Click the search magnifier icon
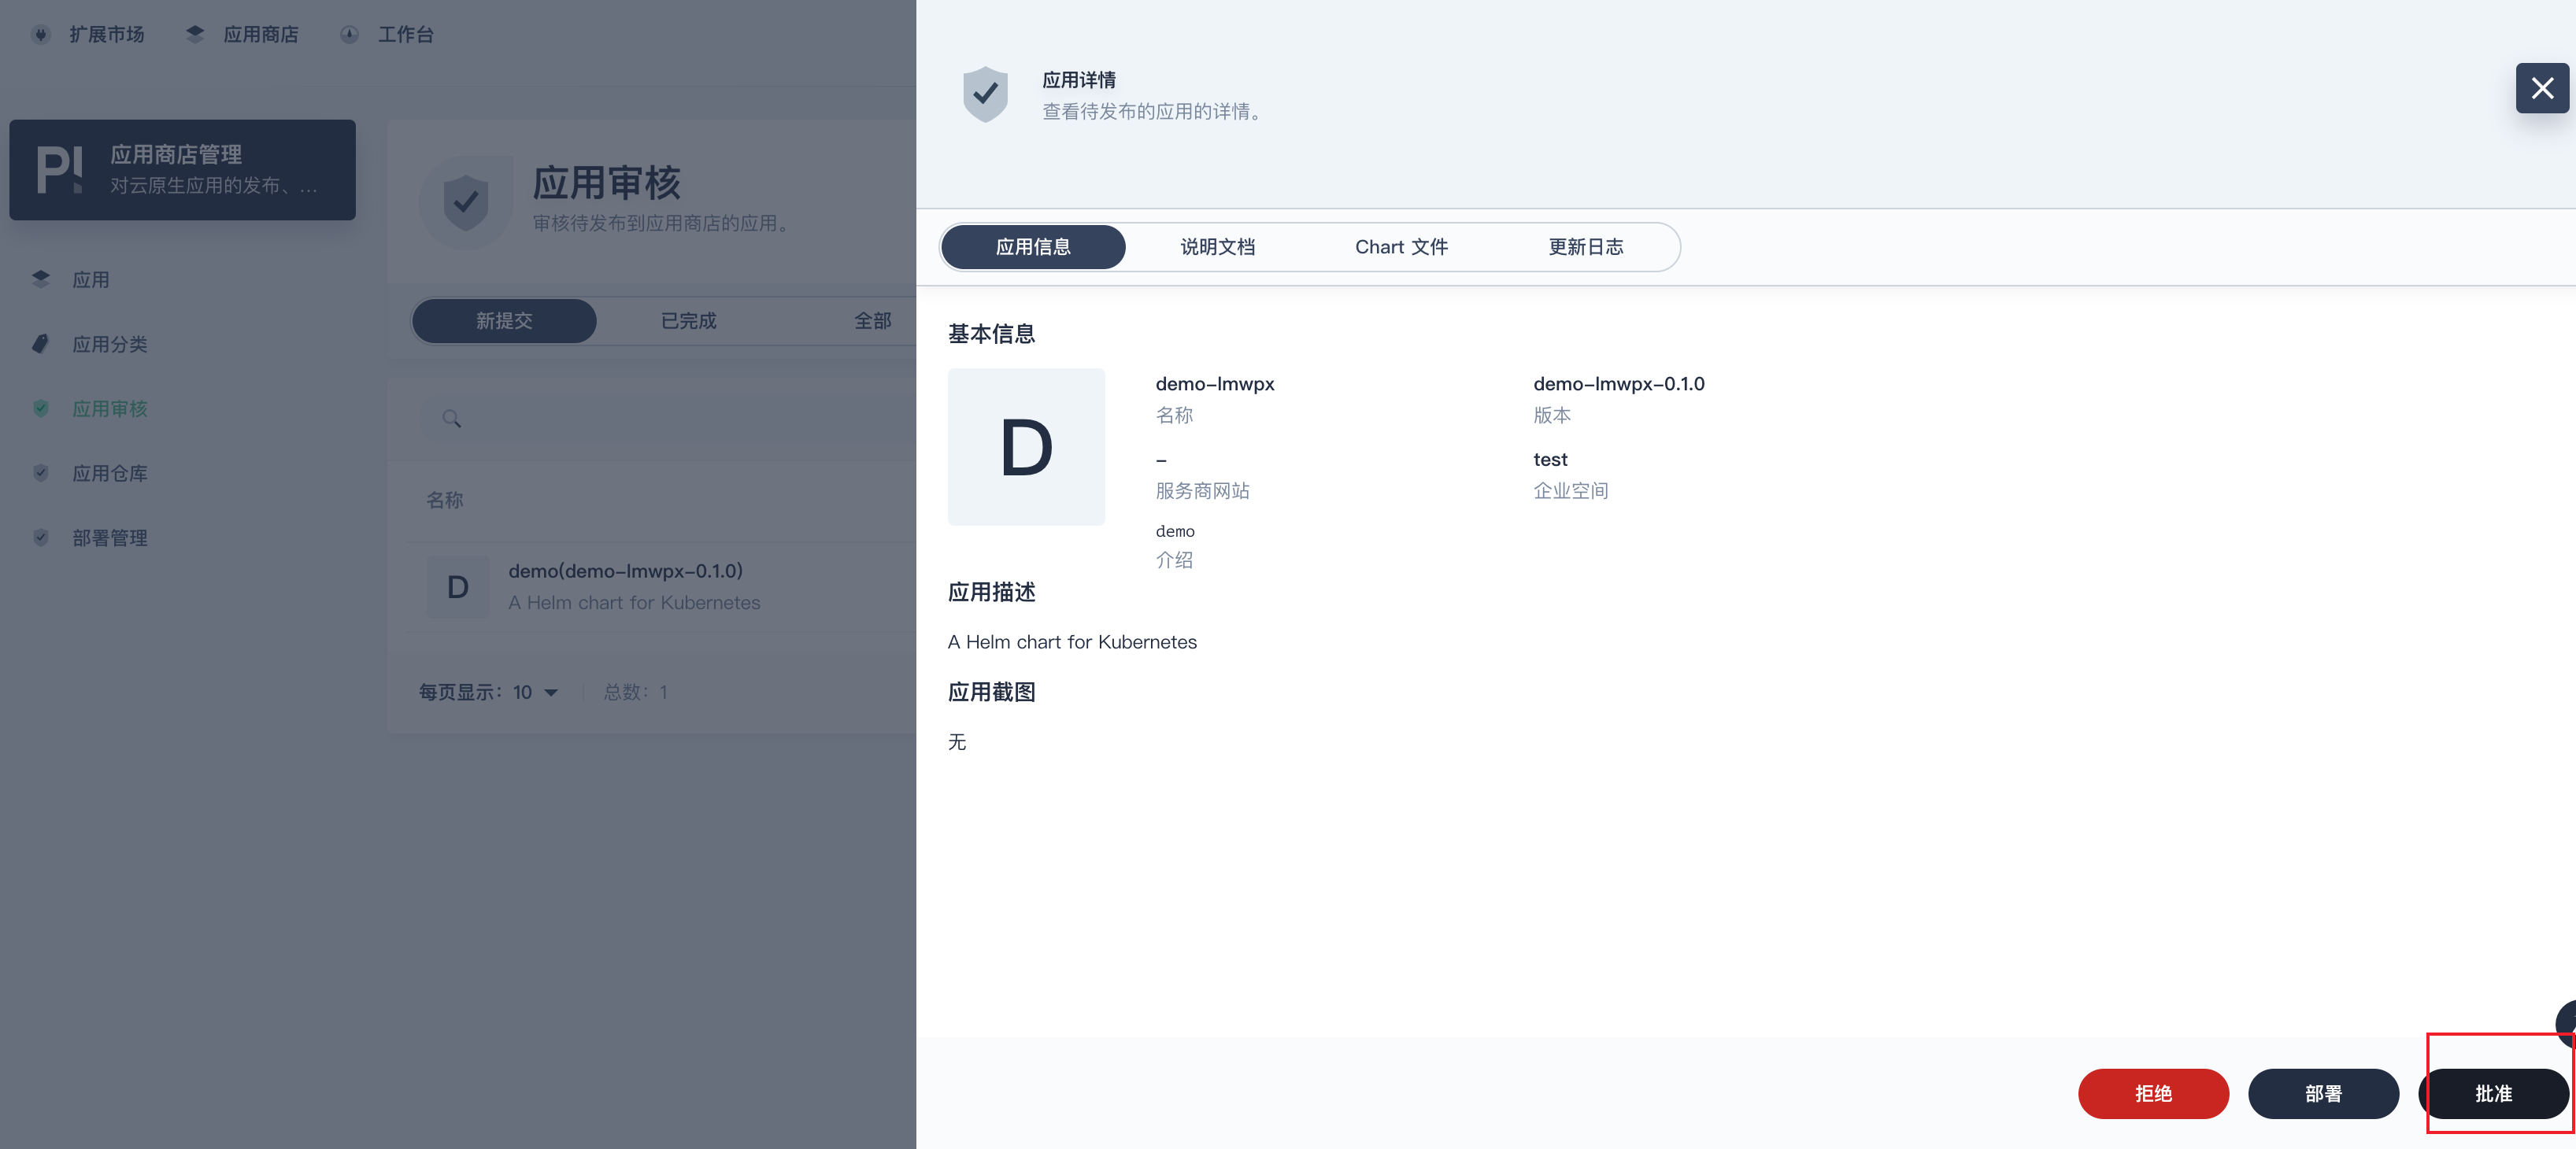The width and height of the screenshot is (2576, 1149). [452, 418]
